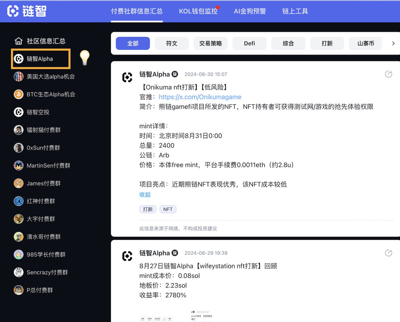The height and width of the screenshot is (322, 400).
Task: Click article icon beside wifeystation post author
Action: (175, 253)
